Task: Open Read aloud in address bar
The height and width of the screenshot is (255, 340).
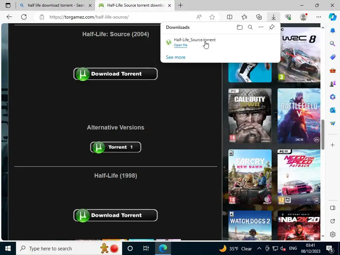Action: [199, 17]
